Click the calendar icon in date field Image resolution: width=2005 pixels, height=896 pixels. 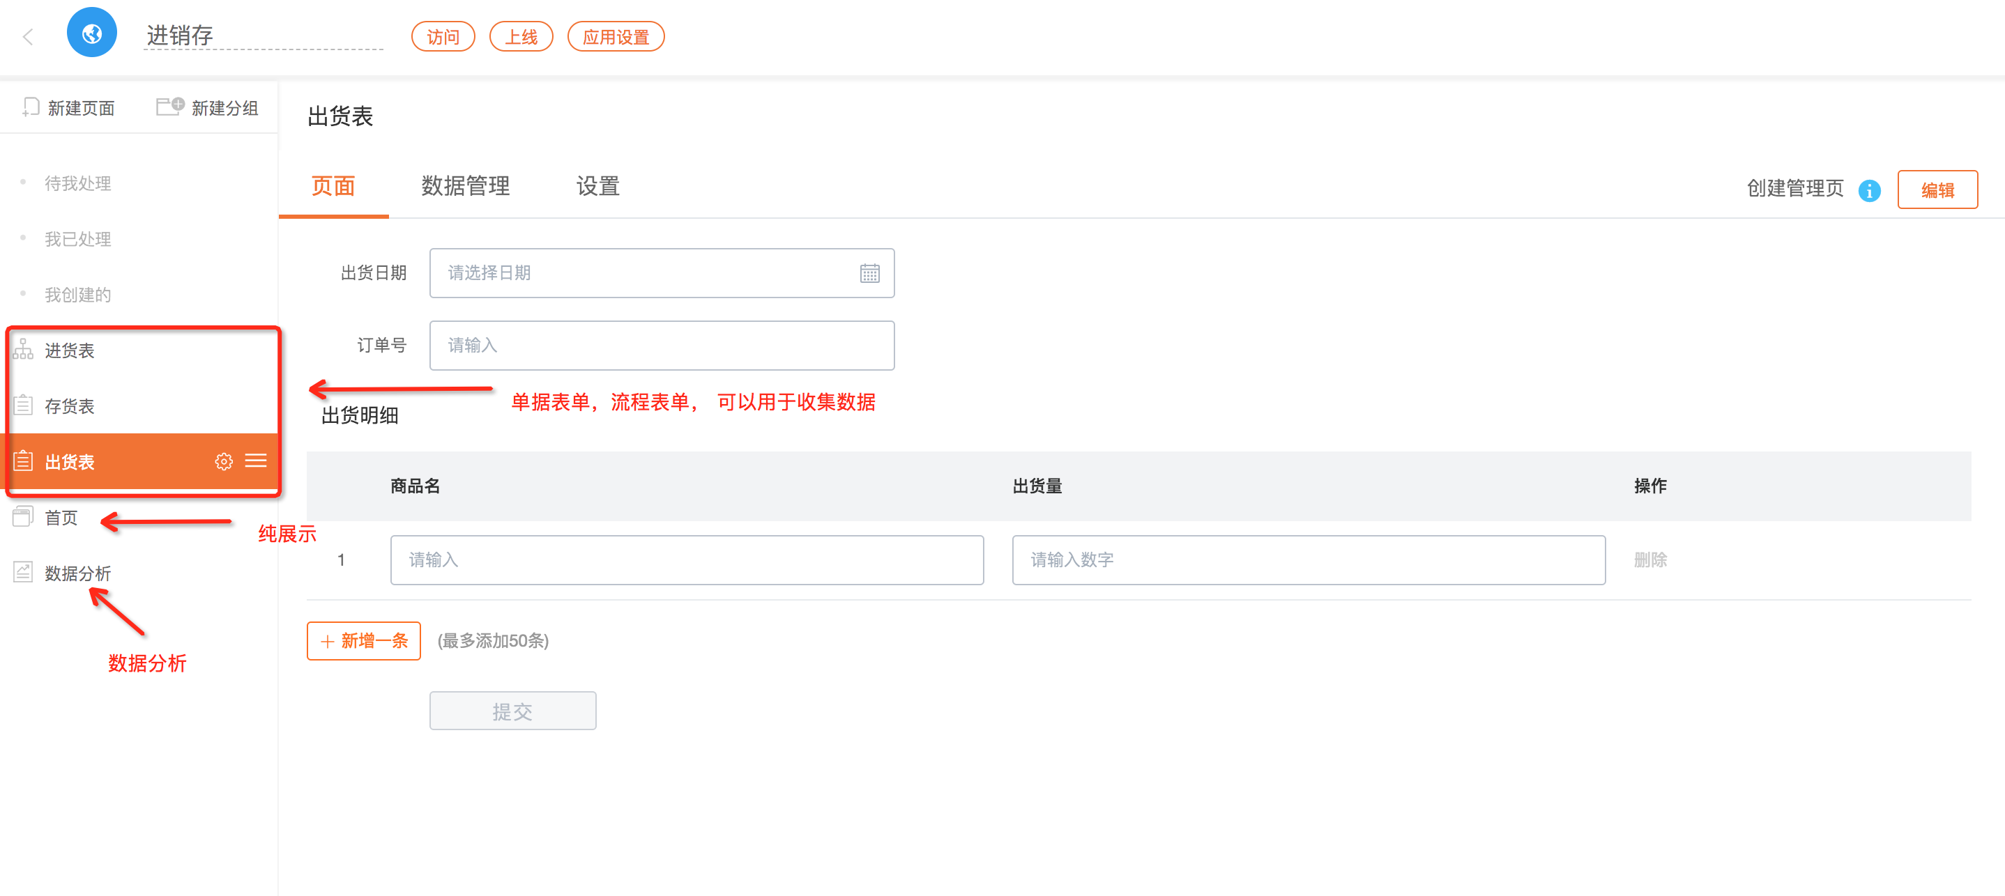click(869, 273)
